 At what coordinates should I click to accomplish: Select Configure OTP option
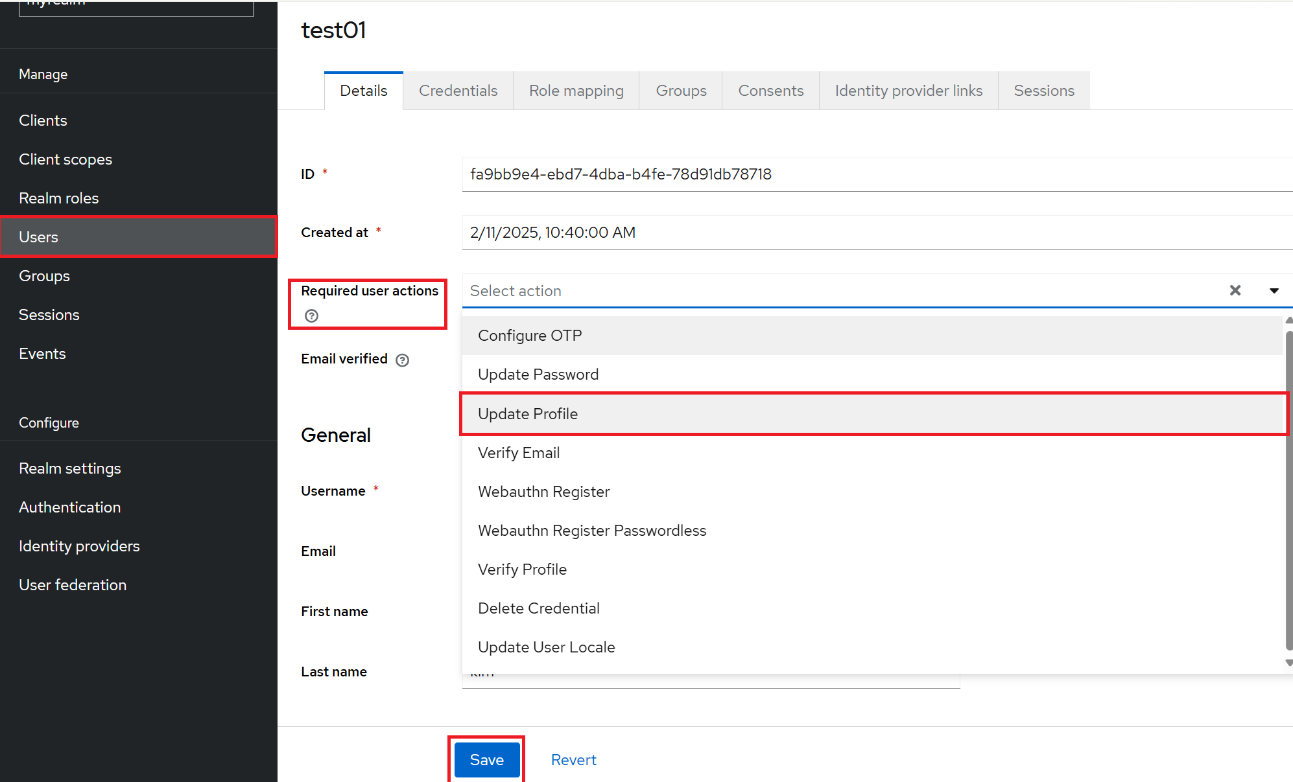tap(530, 336)
